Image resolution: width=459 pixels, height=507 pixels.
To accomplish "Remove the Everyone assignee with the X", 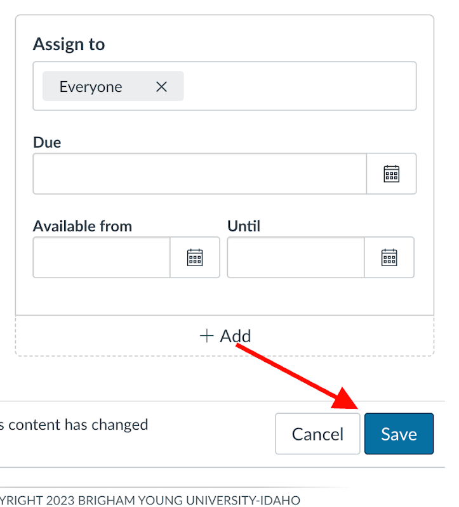I will click(161, 87).
